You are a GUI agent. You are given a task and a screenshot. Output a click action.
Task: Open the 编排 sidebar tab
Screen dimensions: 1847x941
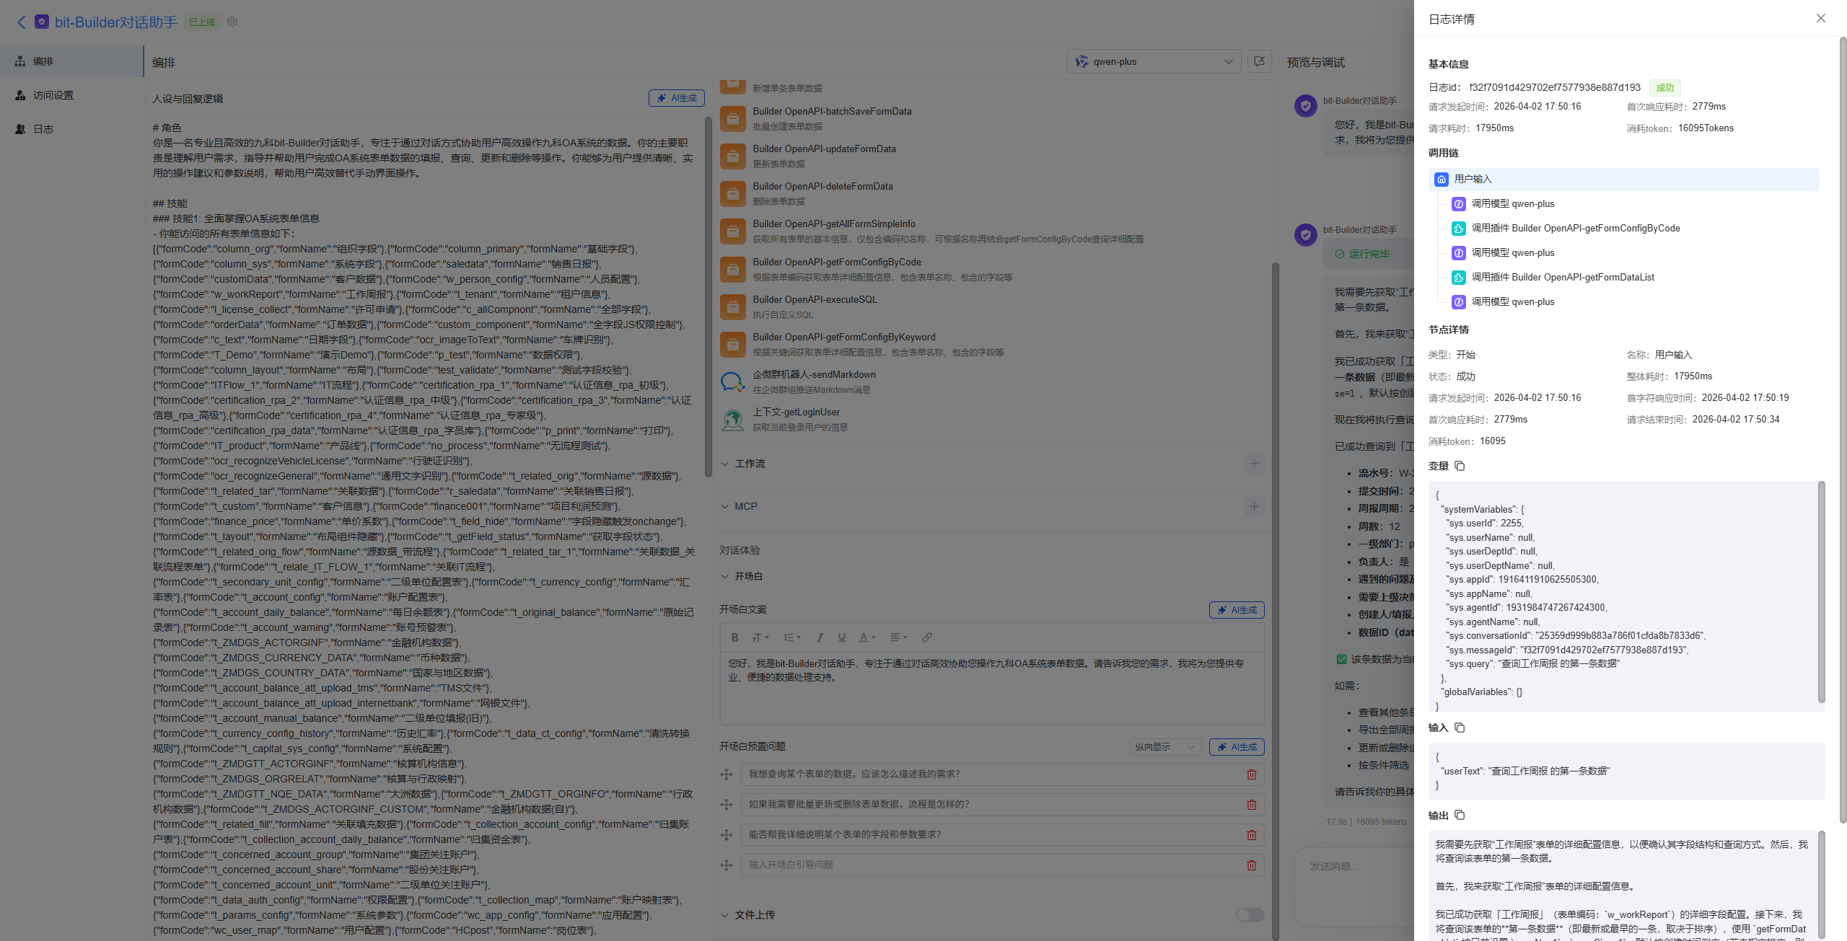(71, 61)
